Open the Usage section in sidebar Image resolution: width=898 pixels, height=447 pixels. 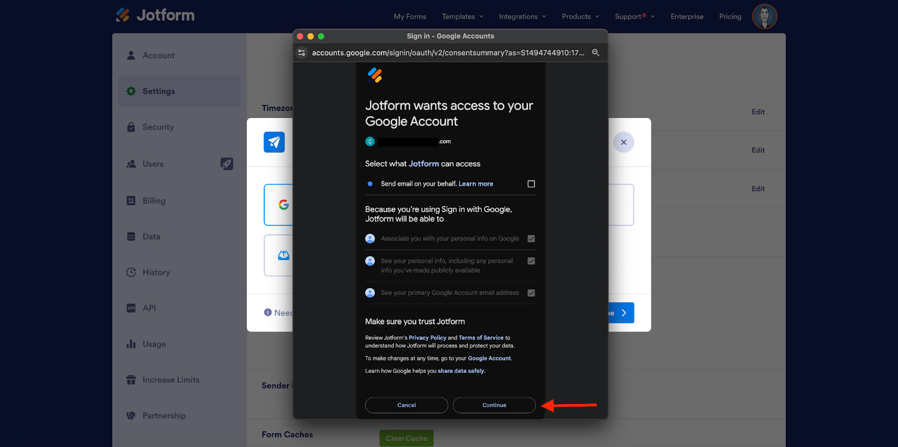pyautogui.click(x=180, y=344)
